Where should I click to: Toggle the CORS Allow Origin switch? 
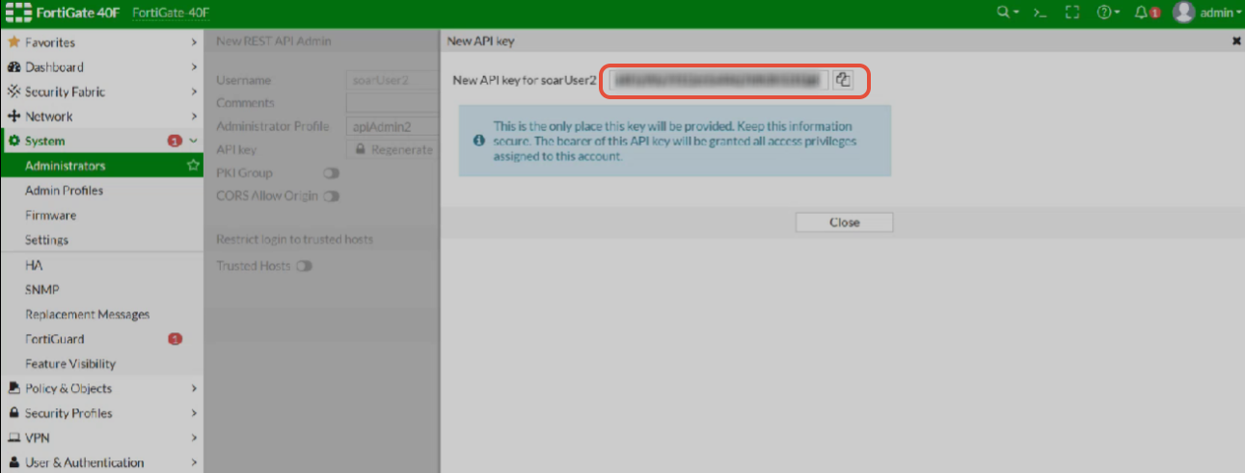click(332, 197)
